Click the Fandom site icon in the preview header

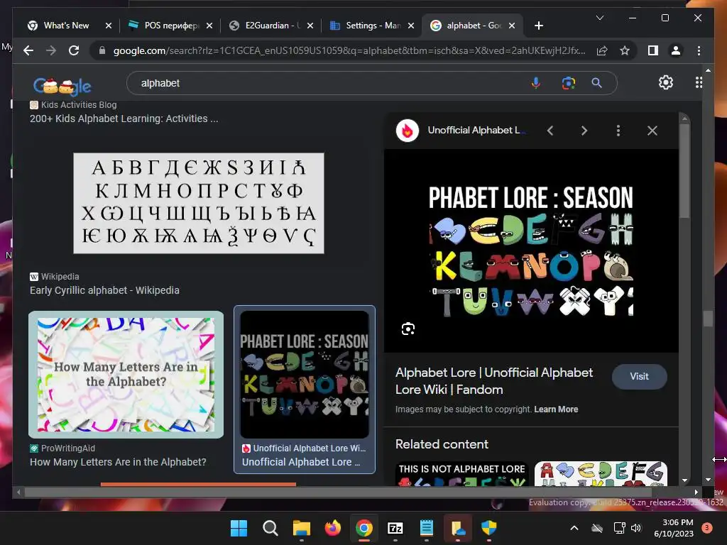click(407, 131)
